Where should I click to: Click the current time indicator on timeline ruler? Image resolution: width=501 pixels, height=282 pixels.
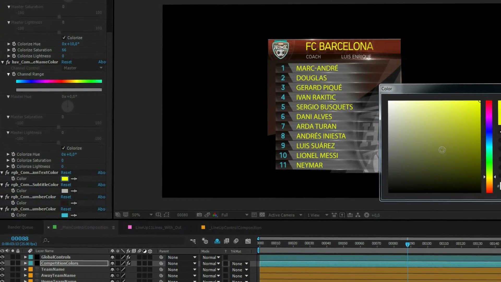408,244
